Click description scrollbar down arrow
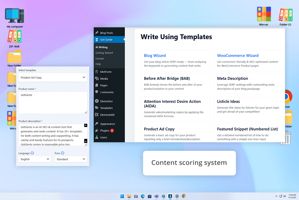Screen dimensions: 299x200 (86, 141)
